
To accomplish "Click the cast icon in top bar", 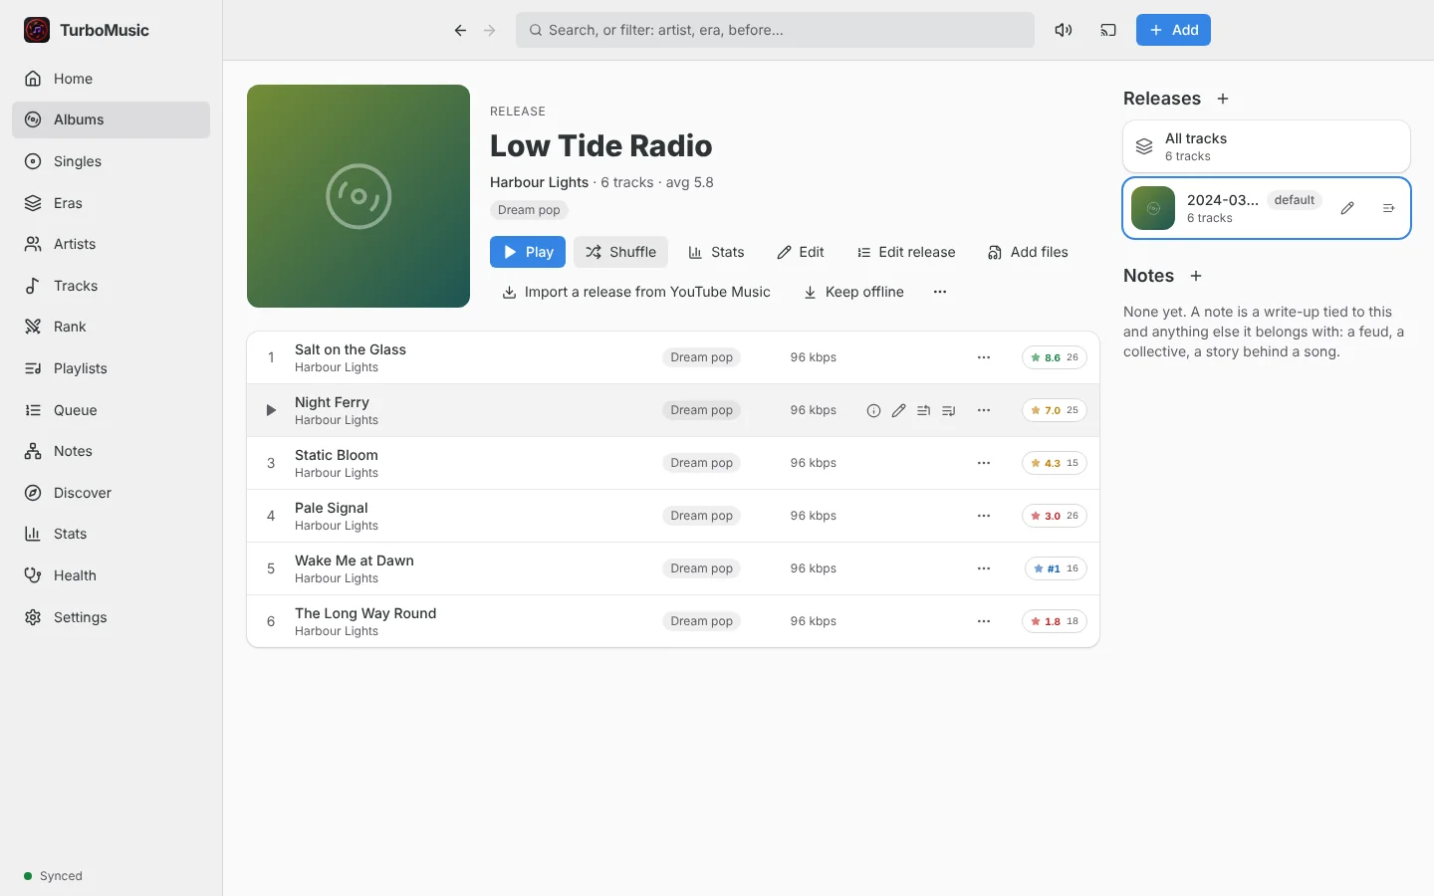I will 1108,30.
